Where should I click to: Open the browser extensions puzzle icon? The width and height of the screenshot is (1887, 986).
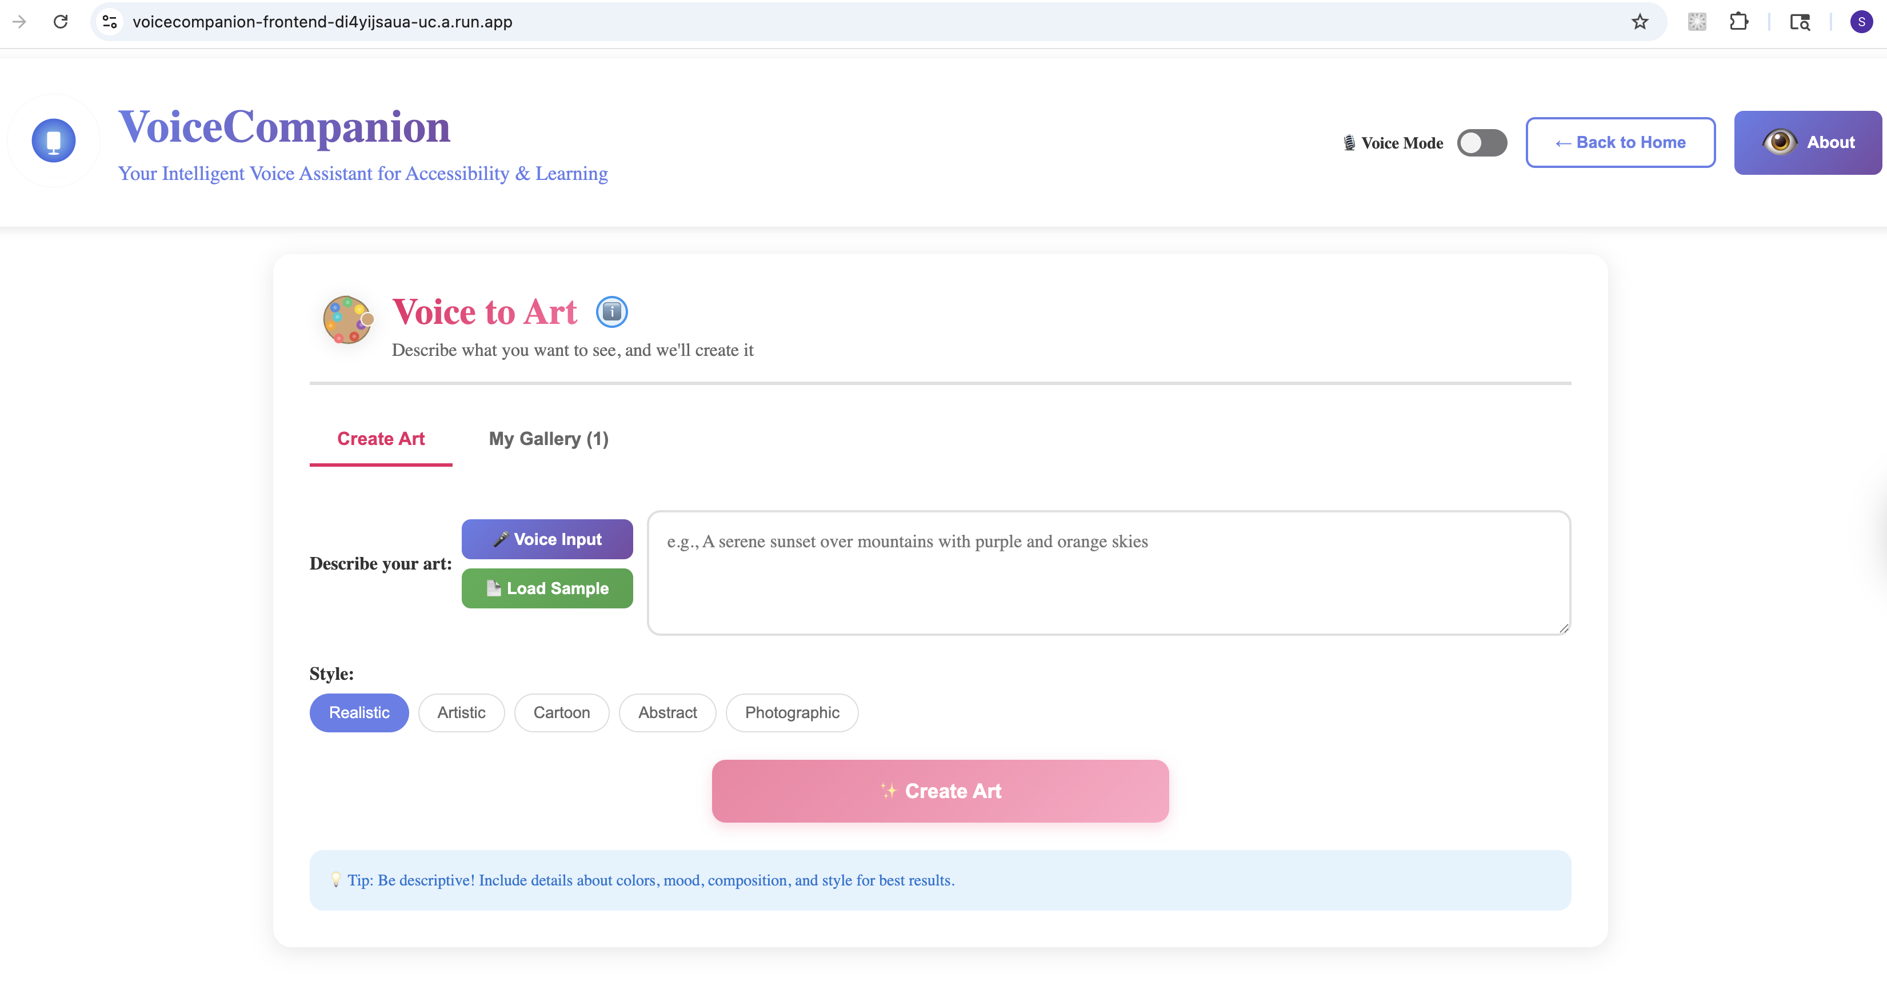[x=1738, y=22]
